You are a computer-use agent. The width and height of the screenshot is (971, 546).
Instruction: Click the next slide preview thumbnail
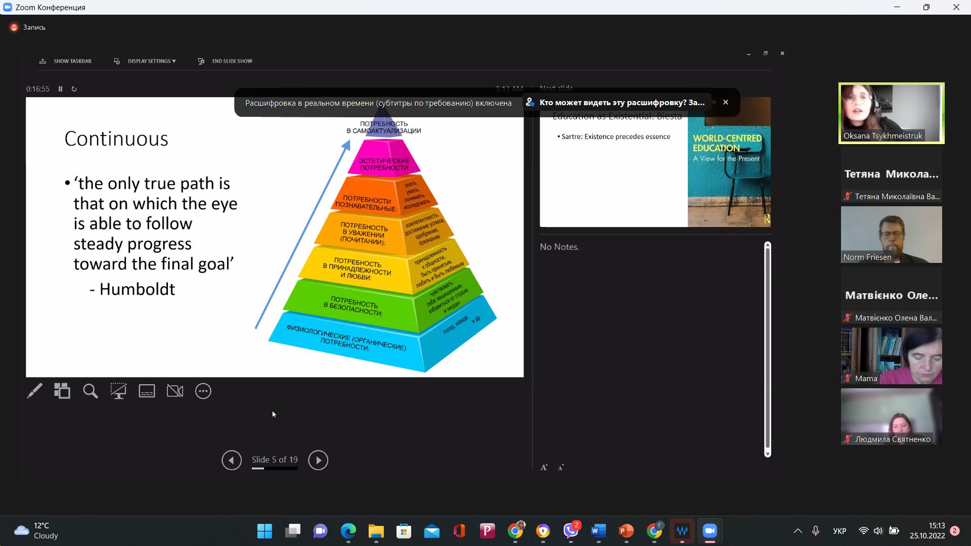pyautogui.click(x=655, y=172)
